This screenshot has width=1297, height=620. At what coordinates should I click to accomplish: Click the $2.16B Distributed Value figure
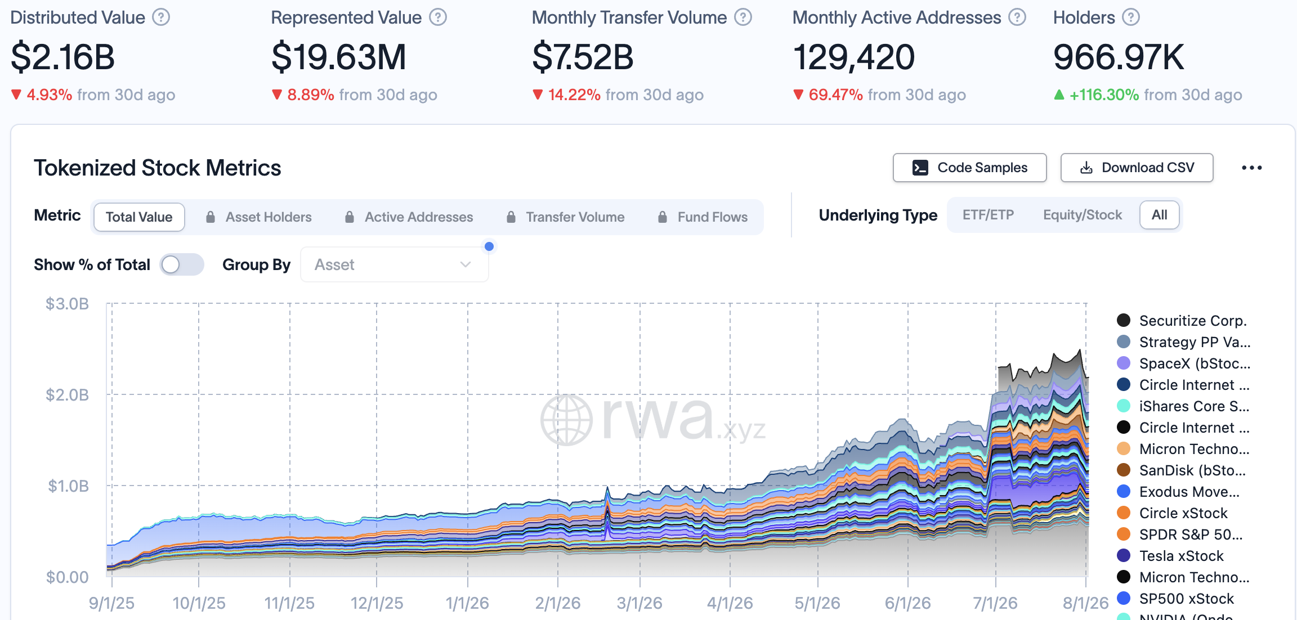[x=63, y=57]
